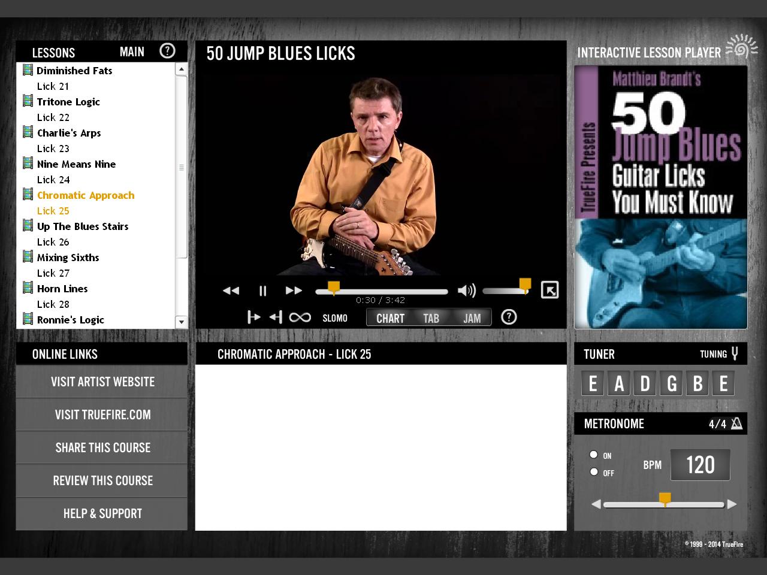Increase metronome tempo with right arrow
Viewport: 767px width, 575px height.
click(732, 504)
